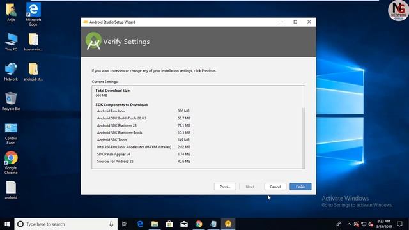This screenshot has height=230, width=409.
Task: Click the muted volume tray icon
Action: tap(371, 224)
